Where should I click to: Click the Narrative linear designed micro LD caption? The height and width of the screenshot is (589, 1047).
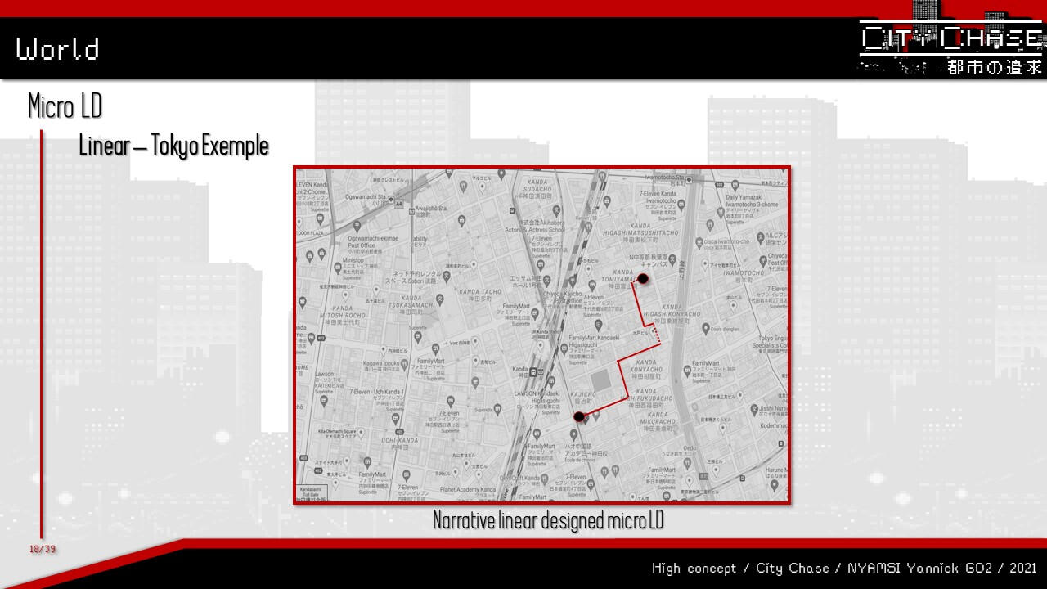(x=547, y=520)
